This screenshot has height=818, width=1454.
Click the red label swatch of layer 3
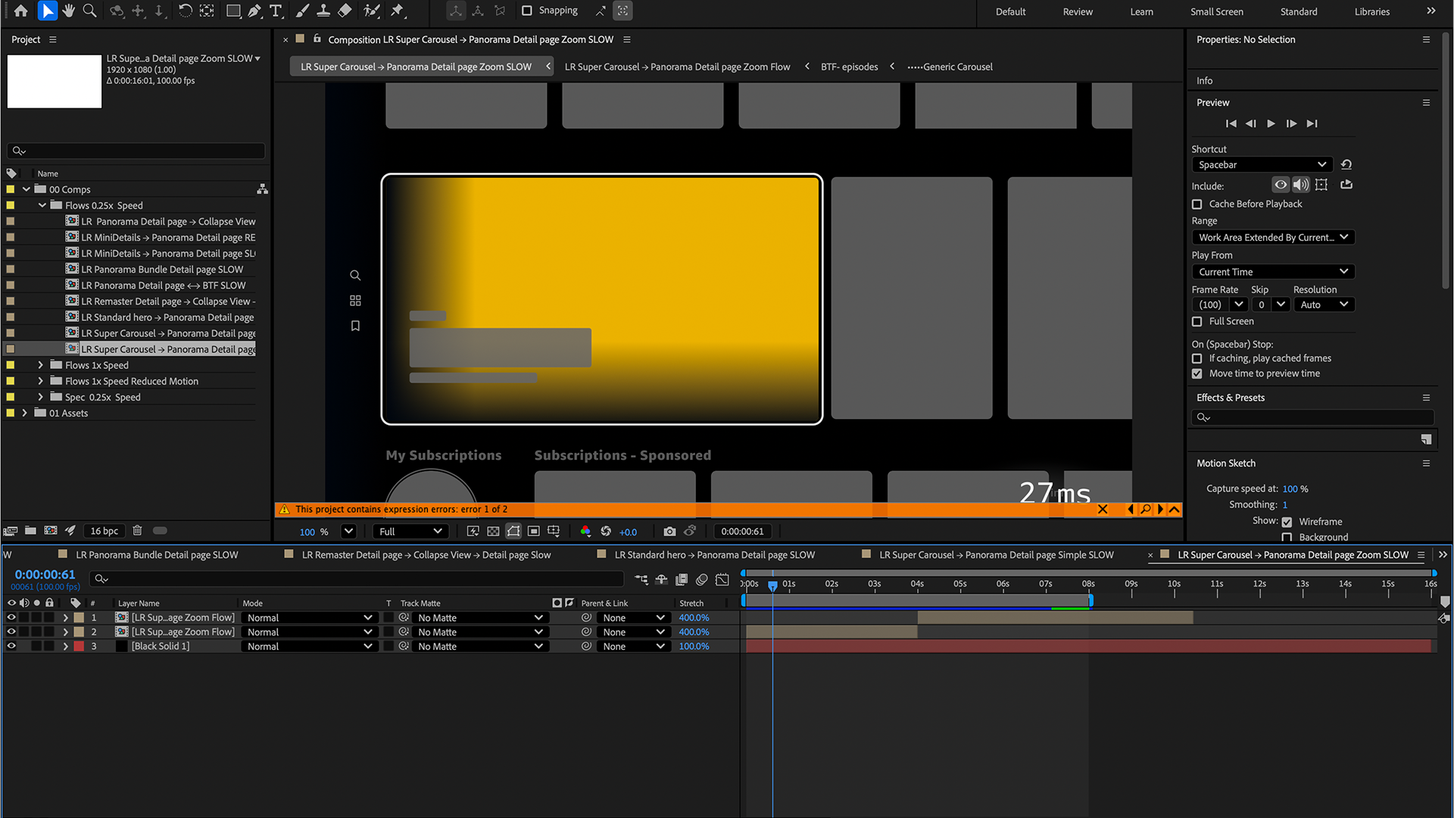coord(79,646)
